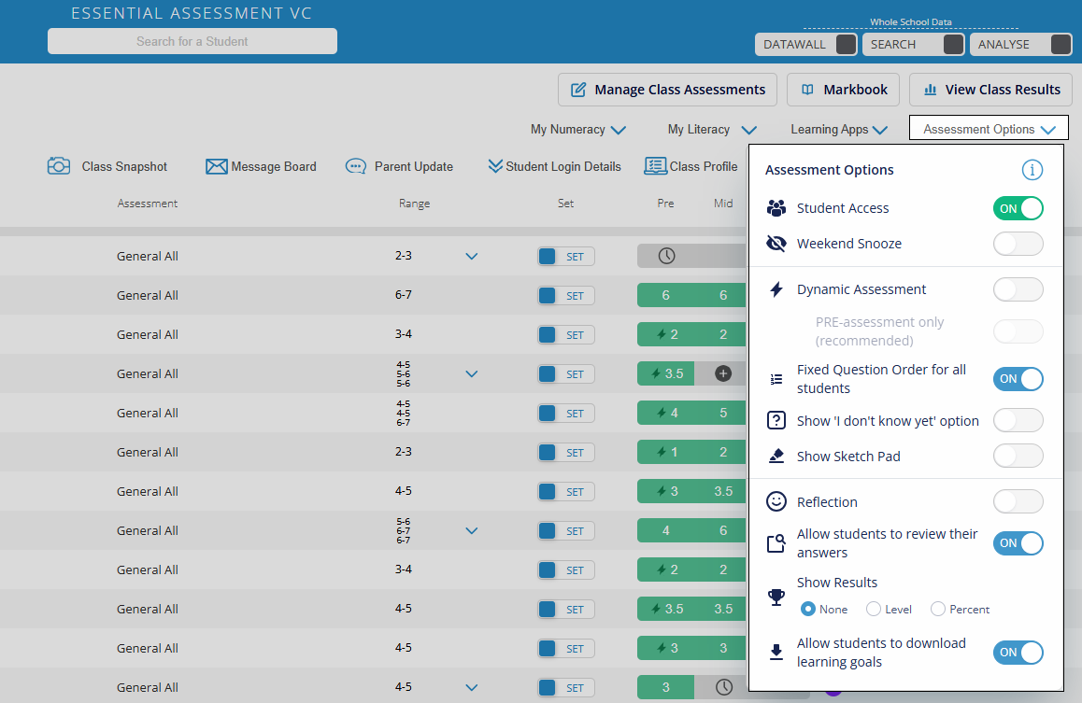Screen dimensions: 1082x703
Task: Open the Markbook
Action: coord(843,90)
